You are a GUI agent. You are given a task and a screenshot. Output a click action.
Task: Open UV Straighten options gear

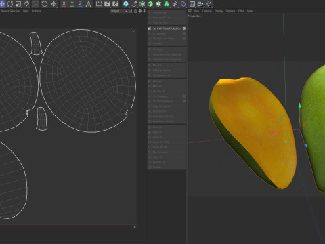point(184,96)
